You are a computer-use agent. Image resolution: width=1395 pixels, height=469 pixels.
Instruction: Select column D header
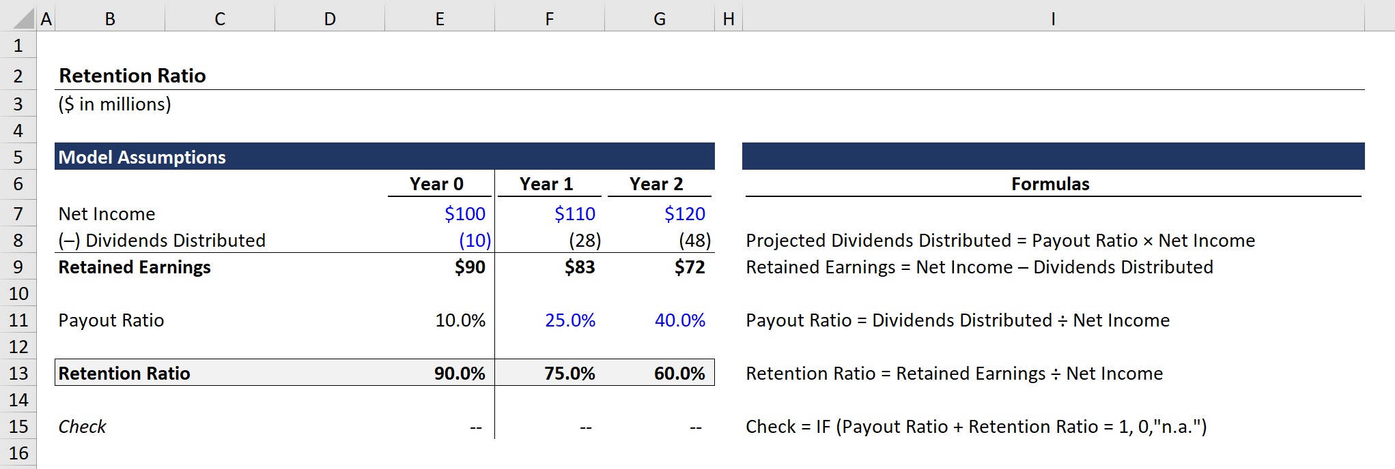[x=330, y=18]
